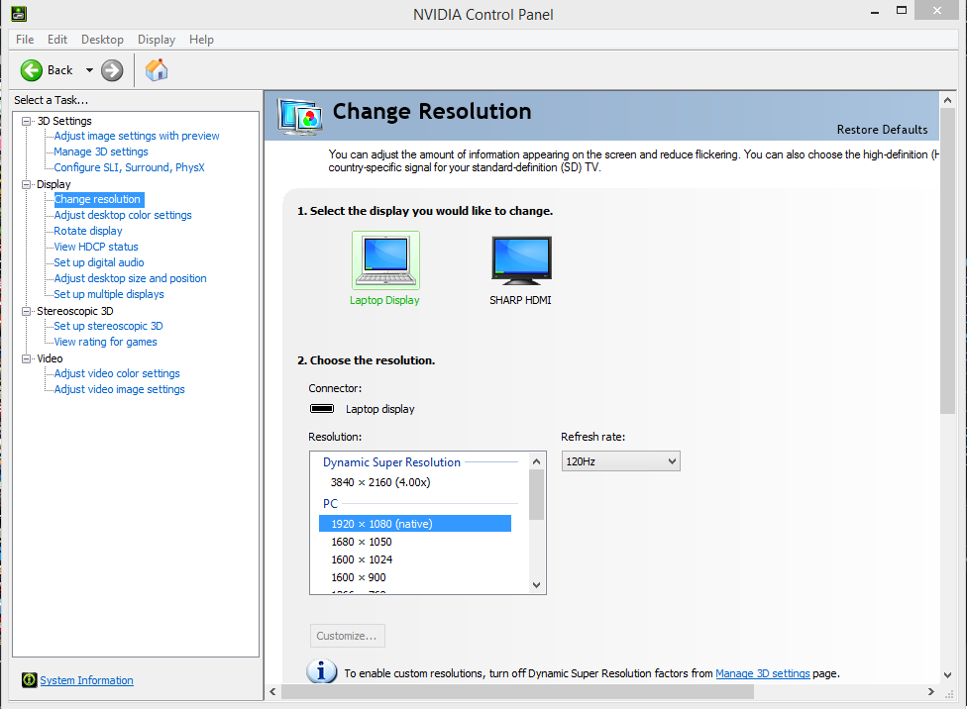This screenshot has height=709, width=967.
Task: Click the main panel vertical scroll up arrow
Action: click(x=947, y=100)
